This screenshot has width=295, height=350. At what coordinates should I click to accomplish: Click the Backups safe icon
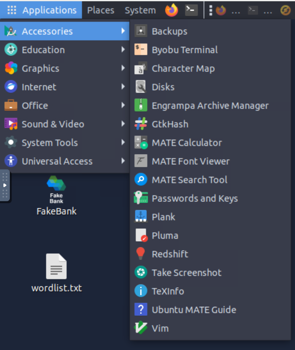click(141, 31)
